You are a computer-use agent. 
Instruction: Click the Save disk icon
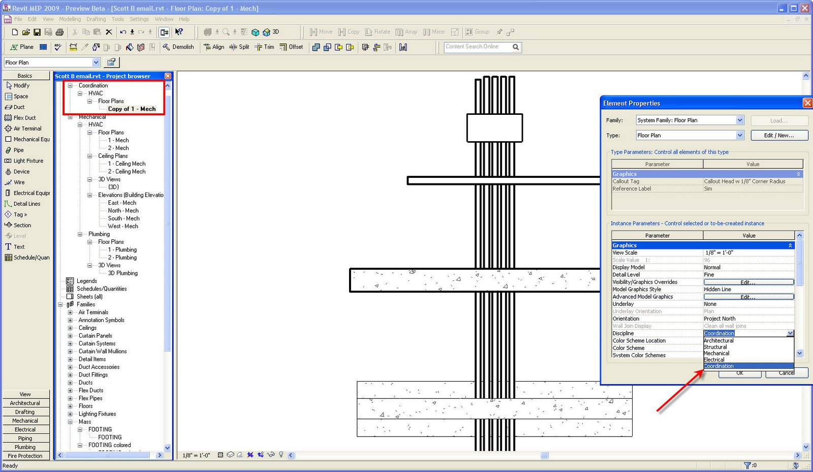click(x=37, y=32)
